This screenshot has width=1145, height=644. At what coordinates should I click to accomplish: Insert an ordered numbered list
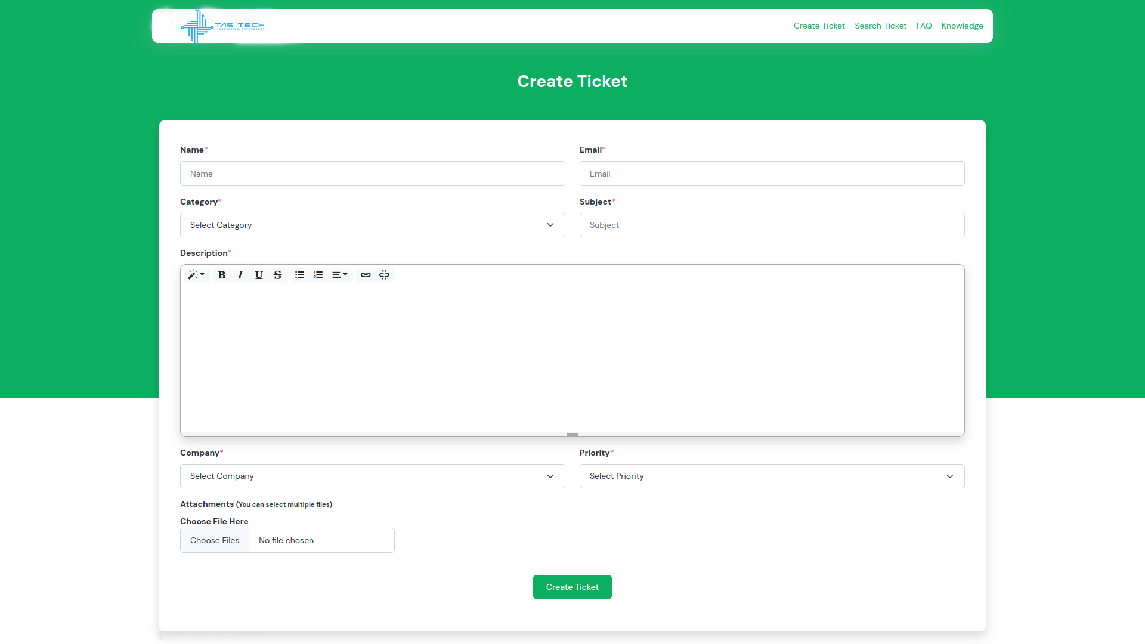[318, 275]
